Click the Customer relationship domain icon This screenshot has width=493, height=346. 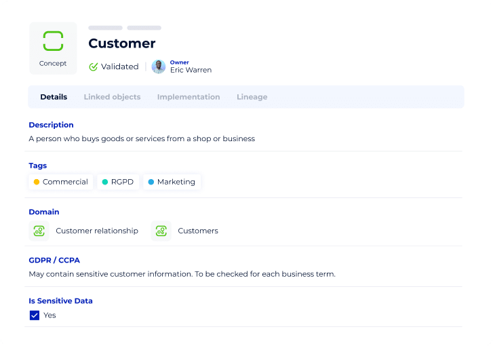[x=39, y=231]
